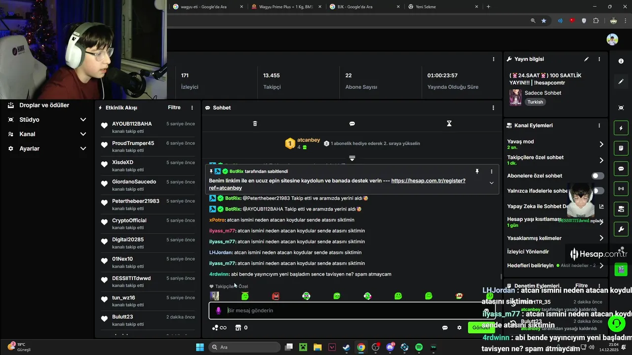Click Filtre in Denetim Eylemleri panel

click(582, 285)
